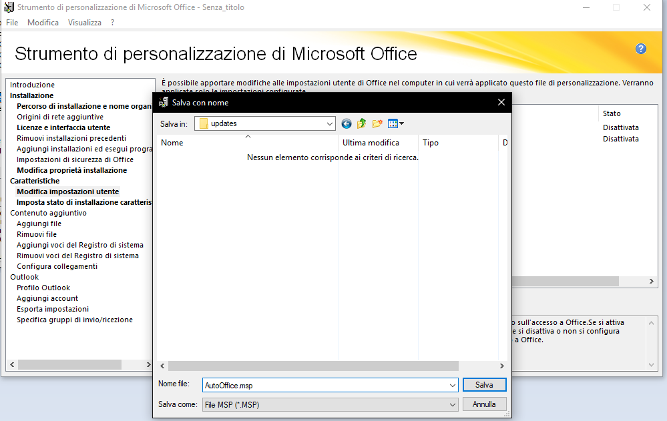Select Impostazioni di sicurezza di Office
Image resolution: width=667 pixels, height=421 pixels.
(75, 159)
